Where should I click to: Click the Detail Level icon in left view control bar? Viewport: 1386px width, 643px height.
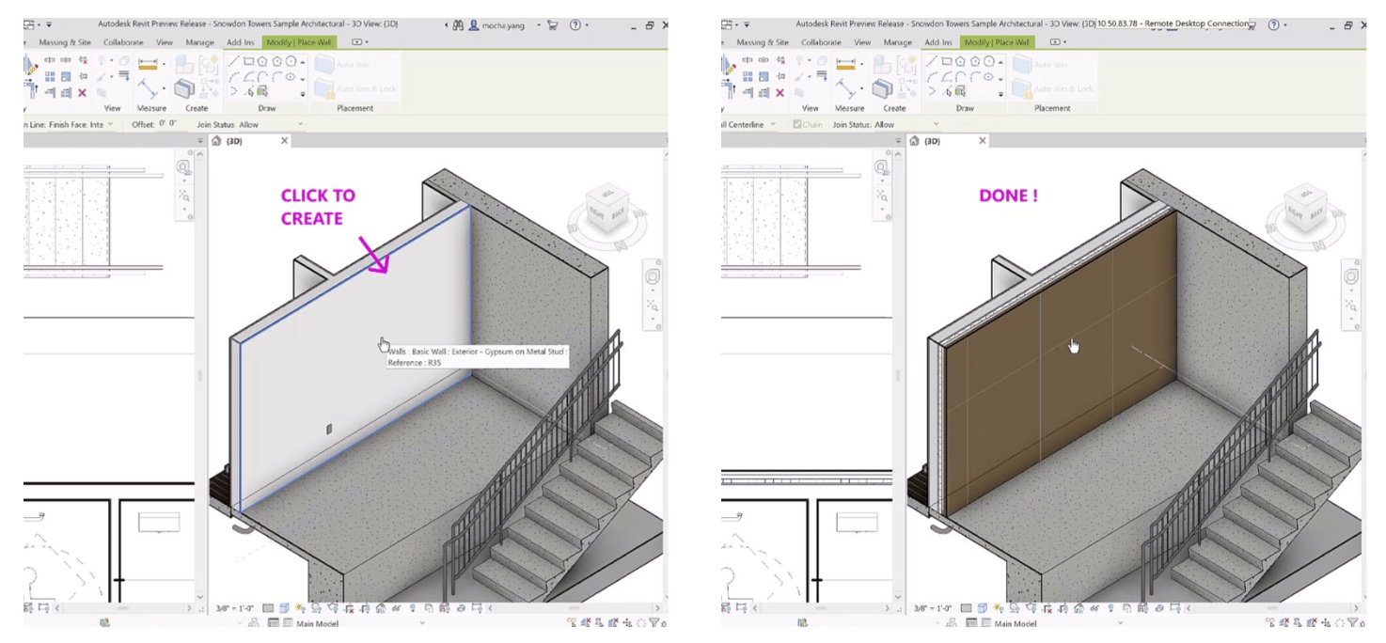click(267, 608)
